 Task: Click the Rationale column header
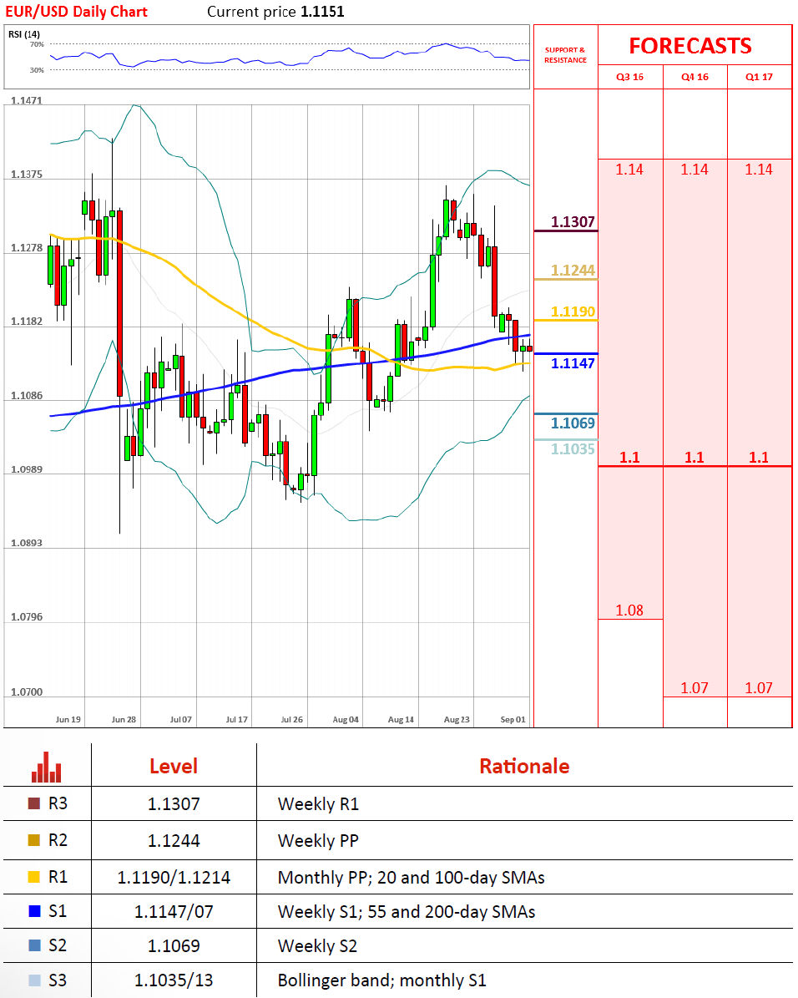524,767
